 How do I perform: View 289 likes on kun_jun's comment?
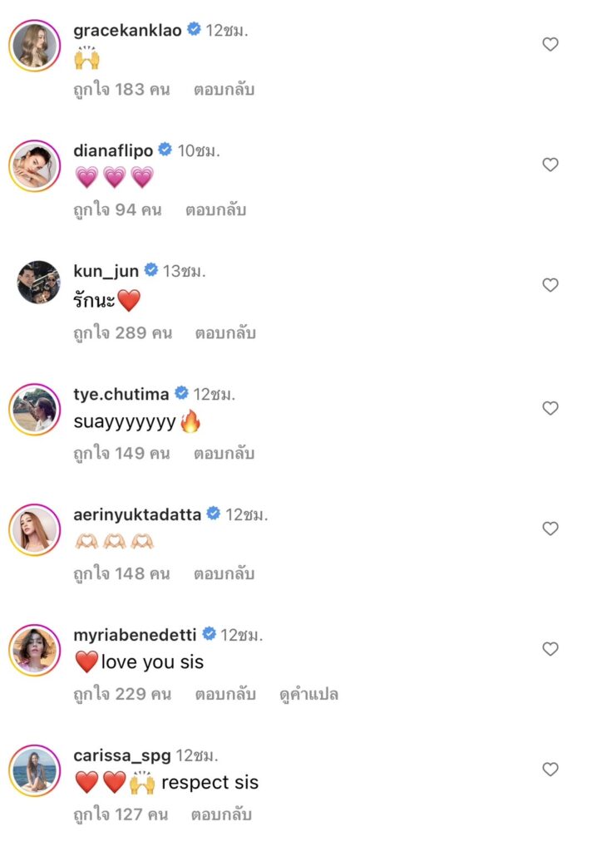pyautogui.click(x=122, y=333)
